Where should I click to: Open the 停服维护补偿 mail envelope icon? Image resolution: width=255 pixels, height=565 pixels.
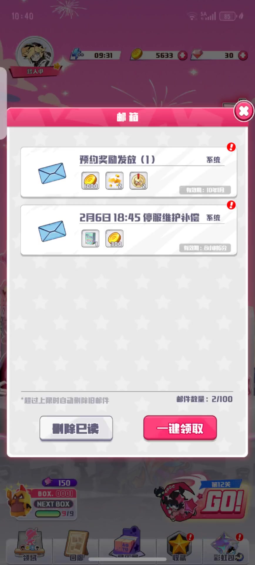(x=52, y=231)
